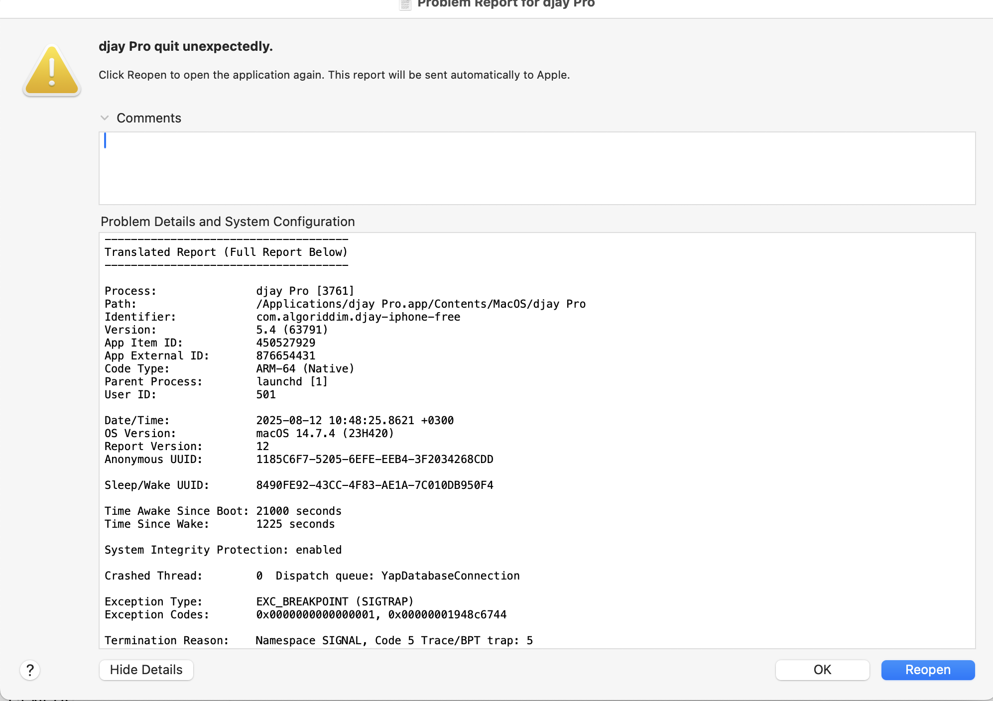
Task: Click the application path '/Applications/djay Pro.app/Contents/MacOS/djay Pro'
Action: coord(421,304)
